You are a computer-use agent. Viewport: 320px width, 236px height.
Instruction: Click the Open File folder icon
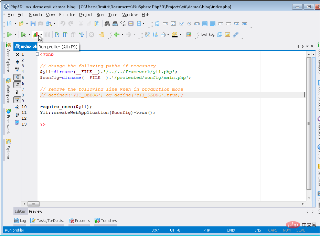(x=21, y=24)
